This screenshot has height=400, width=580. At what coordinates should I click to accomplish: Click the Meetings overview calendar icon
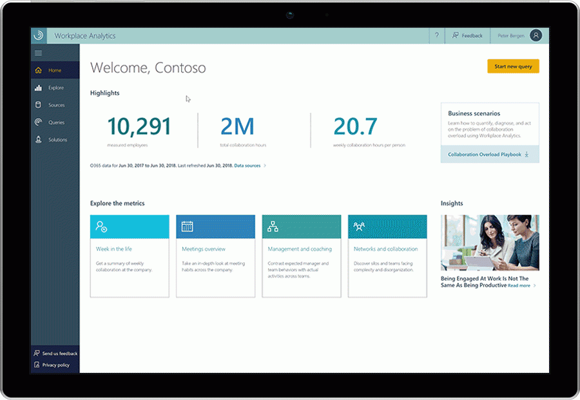point(187,227)
